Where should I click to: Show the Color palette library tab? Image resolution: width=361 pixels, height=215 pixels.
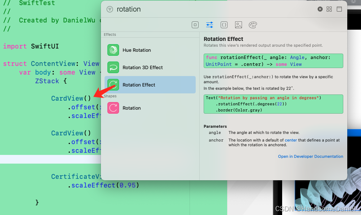click(x=253, y=25)
